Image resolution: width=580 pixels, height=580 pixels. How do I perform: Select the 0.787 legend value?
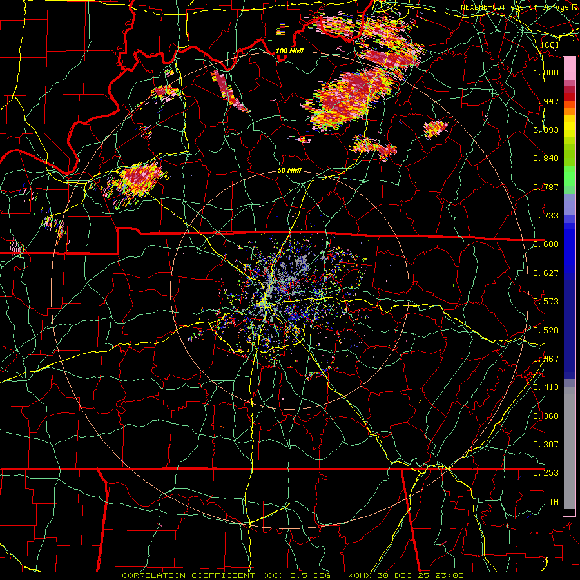point(546,187)
